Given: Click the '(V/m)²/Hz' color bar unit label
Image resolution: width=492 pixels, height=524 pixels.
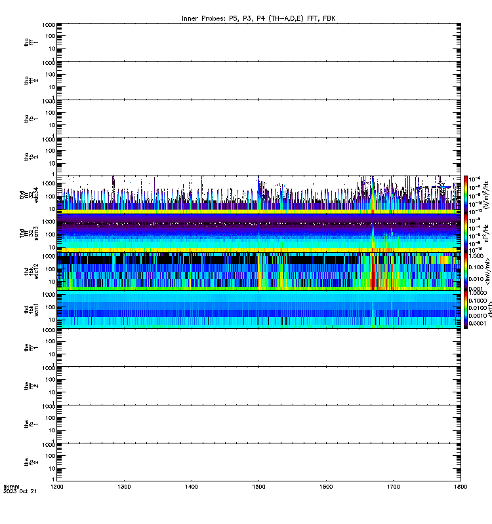Looking at the screenshot, I should tap(486, 195).
